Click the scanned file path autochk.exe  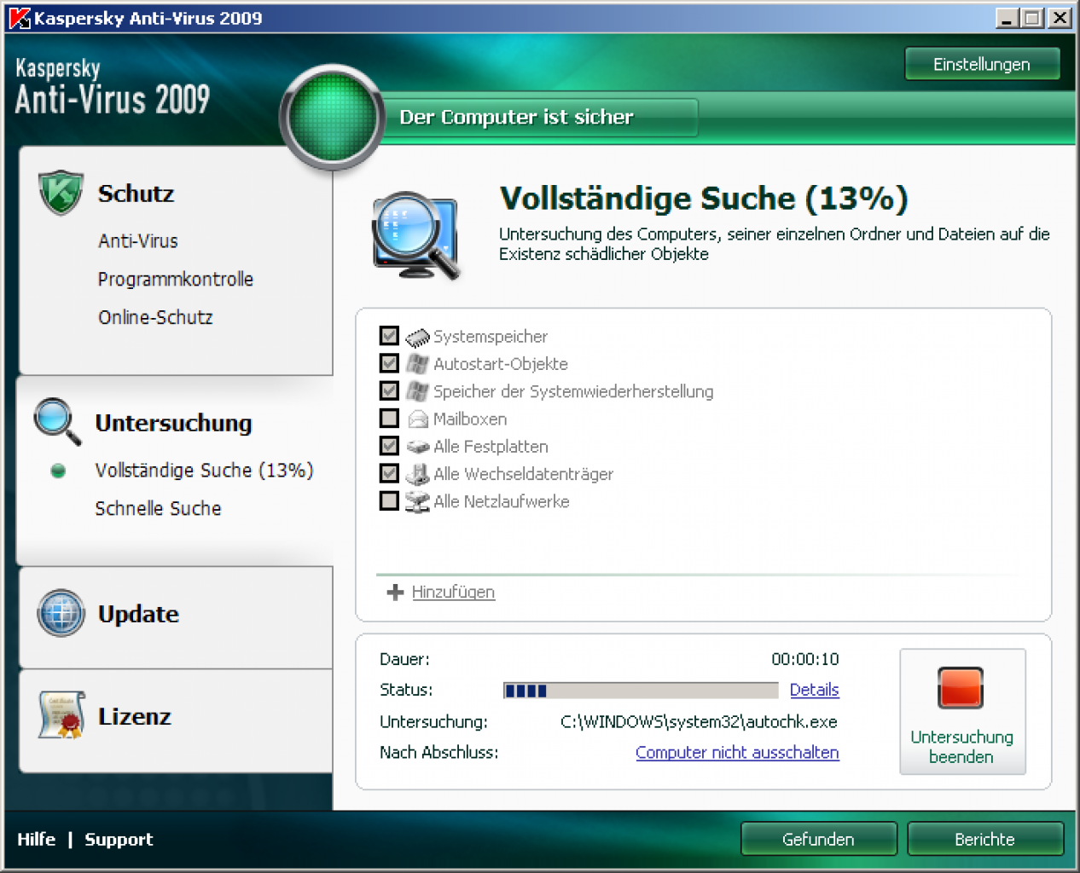pyautogui.click(x=699, y=722)
